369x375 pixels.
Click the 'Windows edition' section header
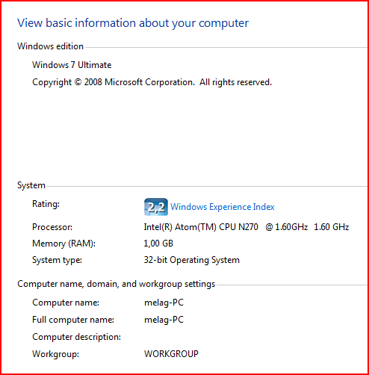coord(50,46)
